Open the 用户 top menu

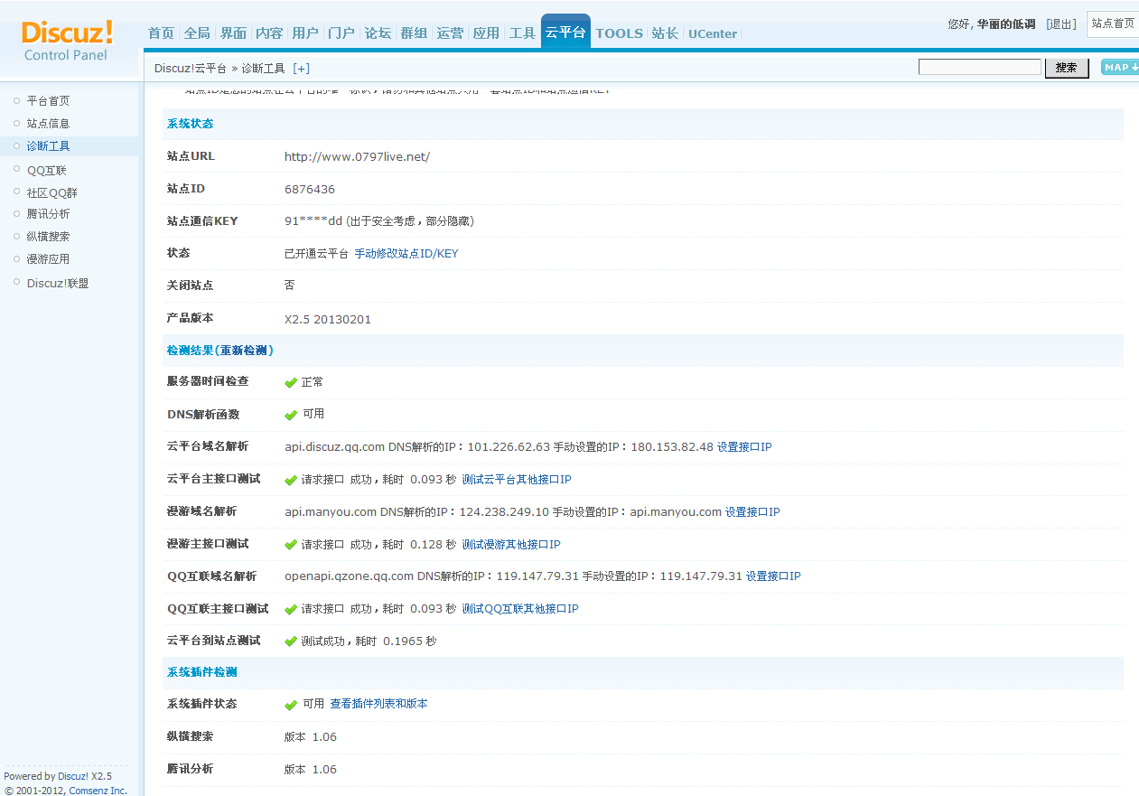coord(305,33)
